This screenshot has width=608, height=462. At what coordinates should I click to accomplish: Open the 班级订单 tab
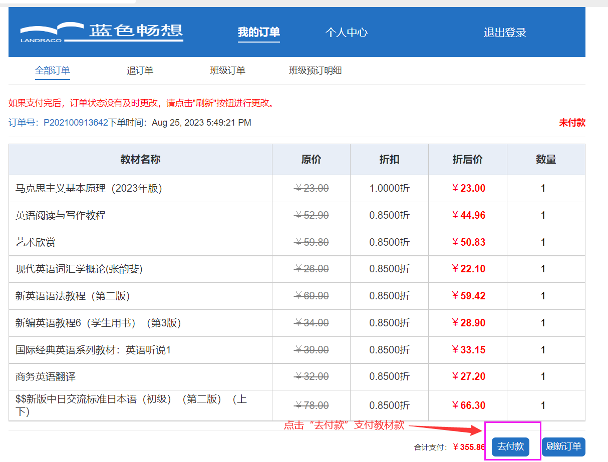pos(227,71)
